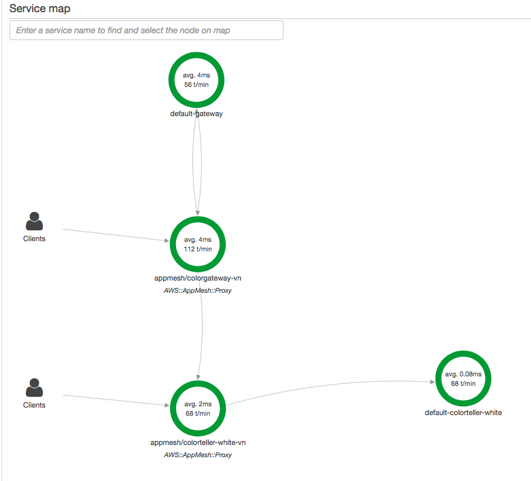Click the 'Clients' label beside colorteller-white-vn
Image resolution: width=531 pixels, height=481 pixels.
[x=34, y=405]
